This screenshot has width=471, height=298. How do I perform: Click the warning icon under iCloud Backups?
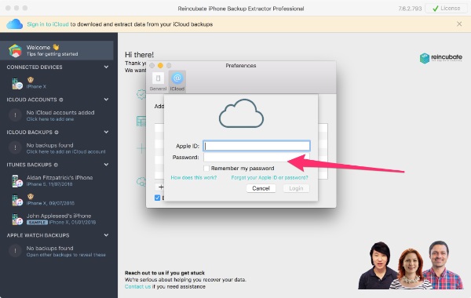click(15, 147)
